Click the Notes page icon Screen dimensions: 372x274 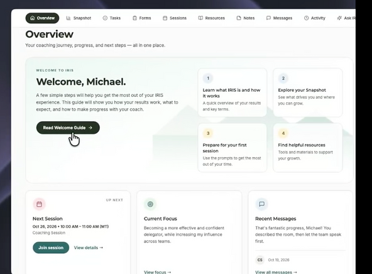coord(239,18)
